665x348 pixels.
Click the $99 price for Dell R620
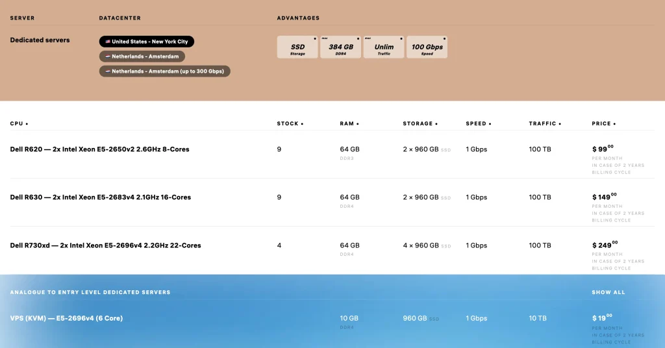[x=603, y=149]
